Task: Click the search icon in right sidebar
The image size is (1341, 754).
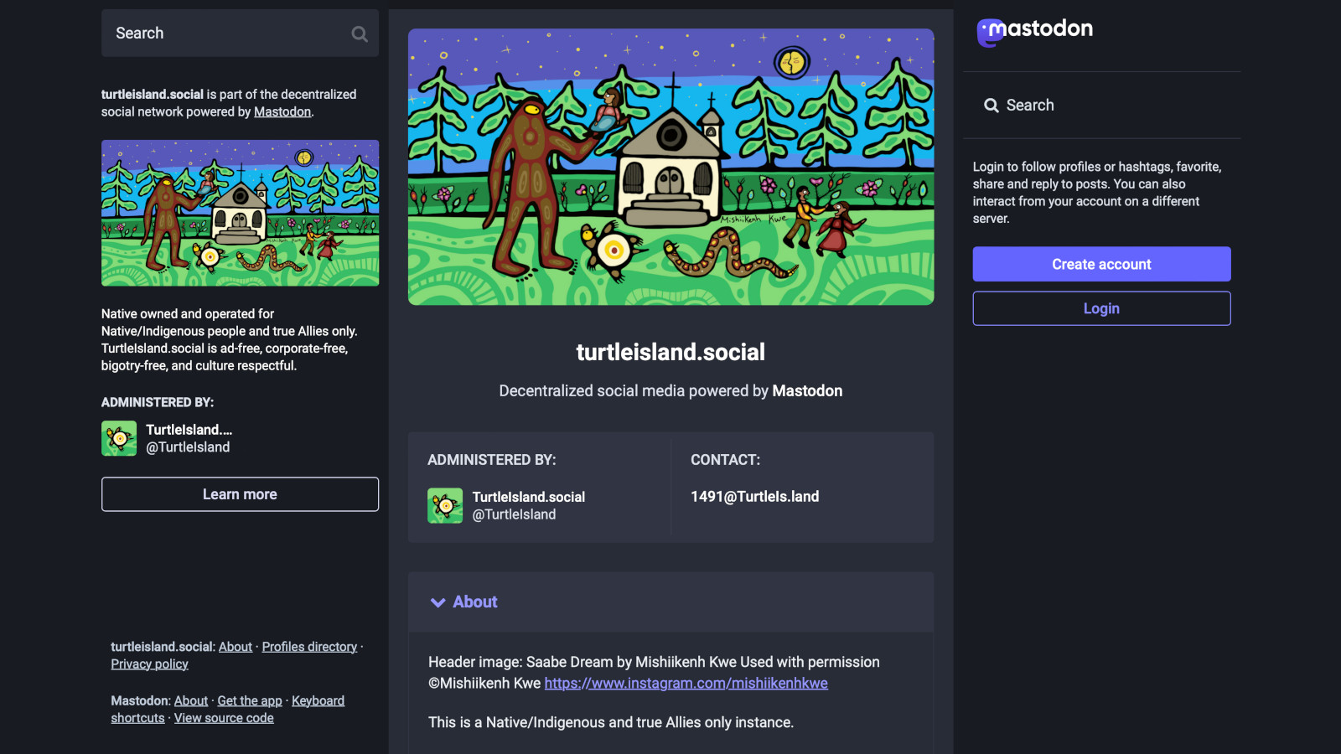Action: click(991, 106)
